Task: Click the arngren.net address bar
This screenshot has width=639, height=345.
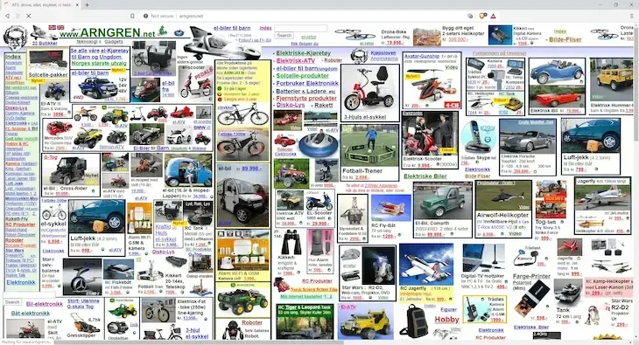Action: (302, 16)
